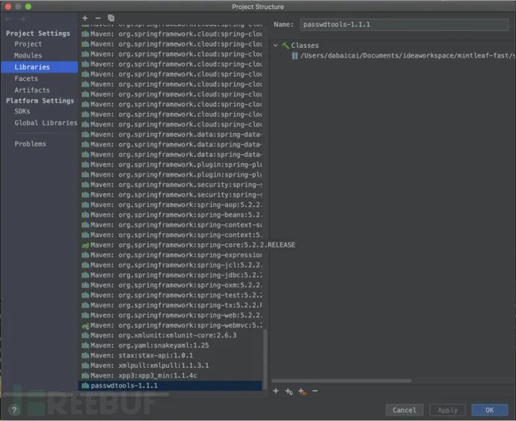Select the spring-tx library
The height and width of the screenshot is (421, 516).
(x=171, y=305)
